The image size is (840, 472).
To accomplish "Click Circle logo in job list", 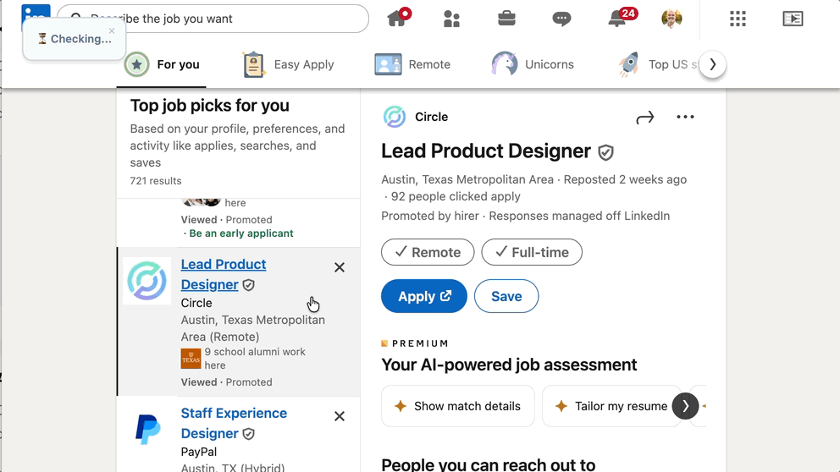I will coord(147,281).
